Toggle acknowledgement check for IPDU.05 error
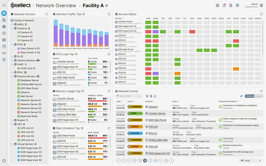Image resolution: width=266 pixels, height=166 pixels. click(x=220, y=126)
